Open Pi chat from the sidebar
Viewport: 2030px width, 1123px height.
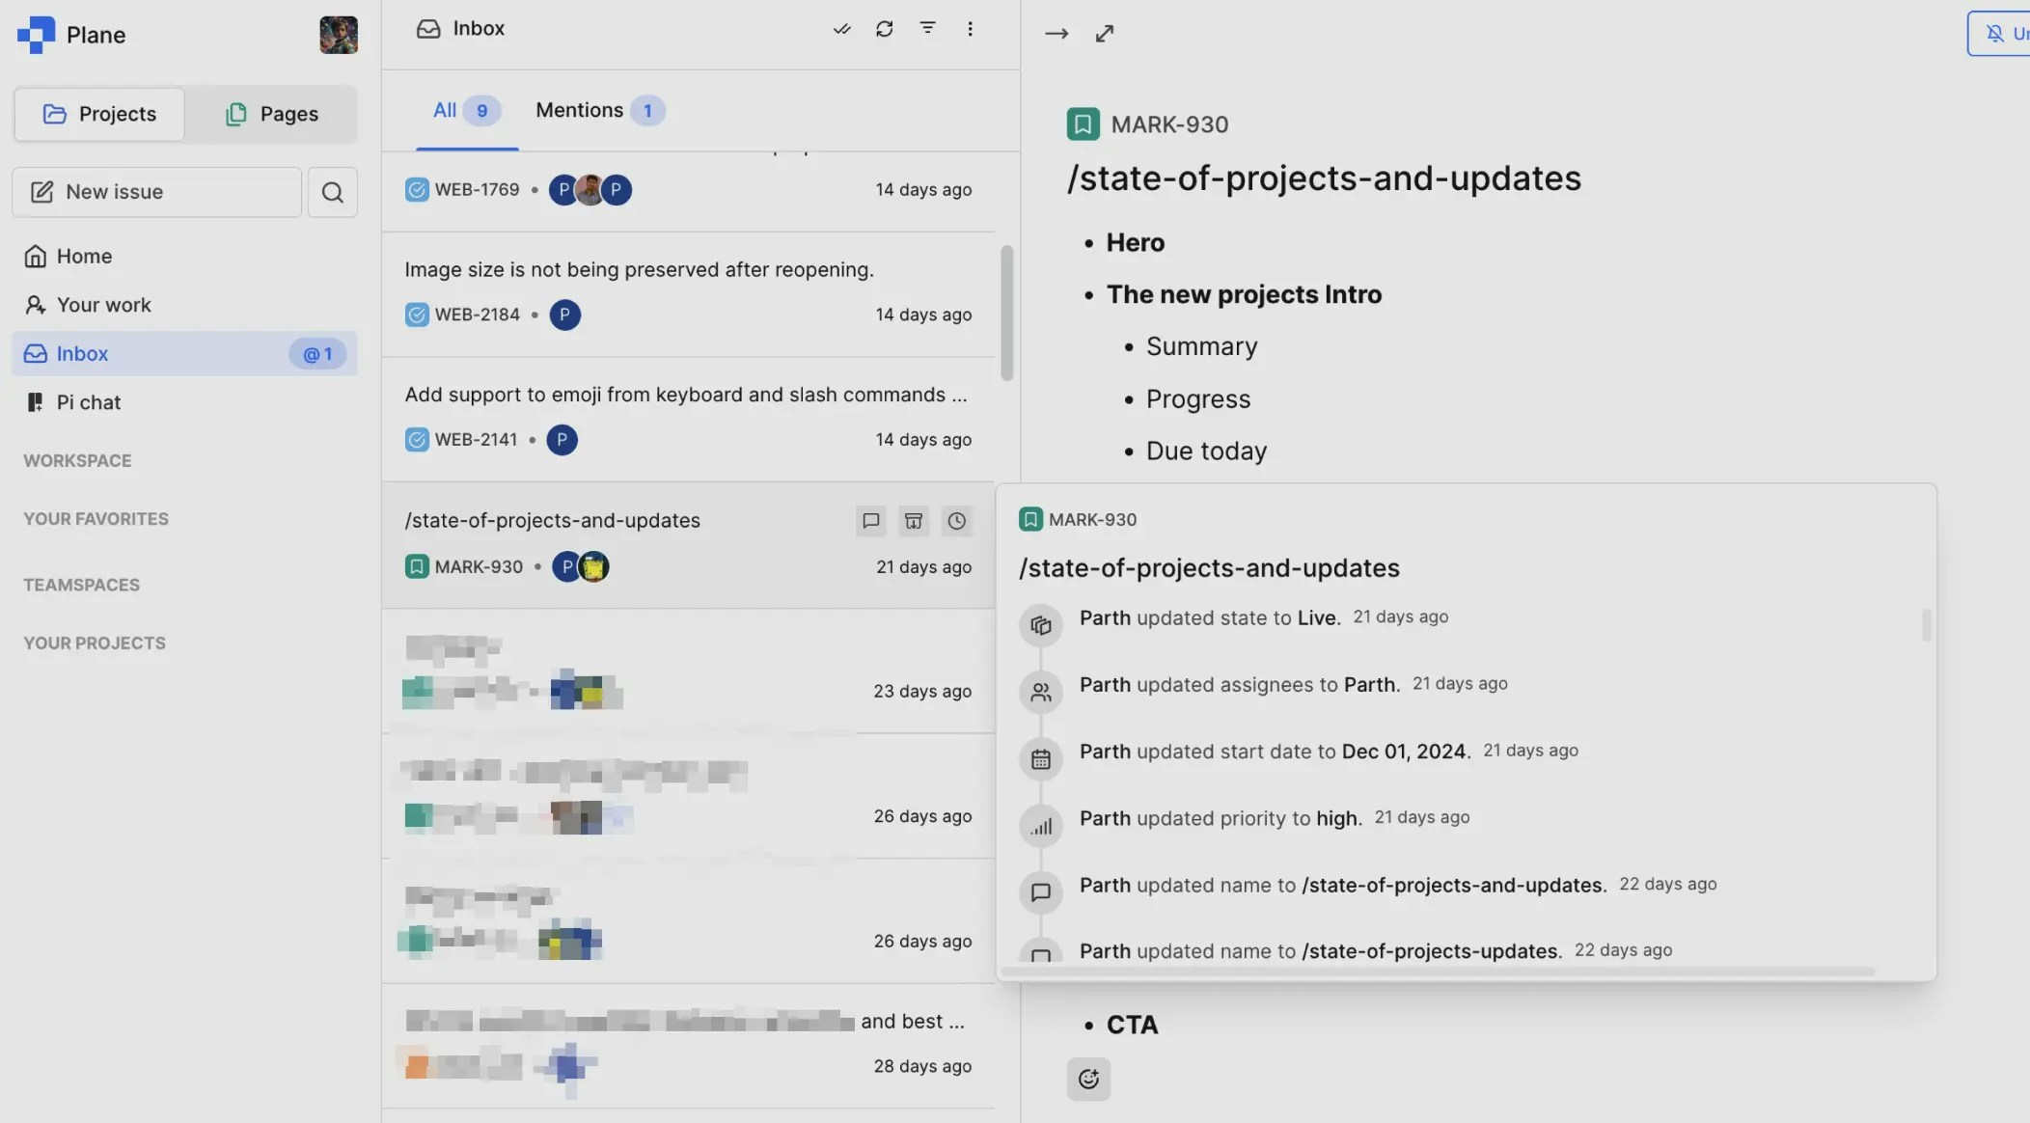coord(88,401)
